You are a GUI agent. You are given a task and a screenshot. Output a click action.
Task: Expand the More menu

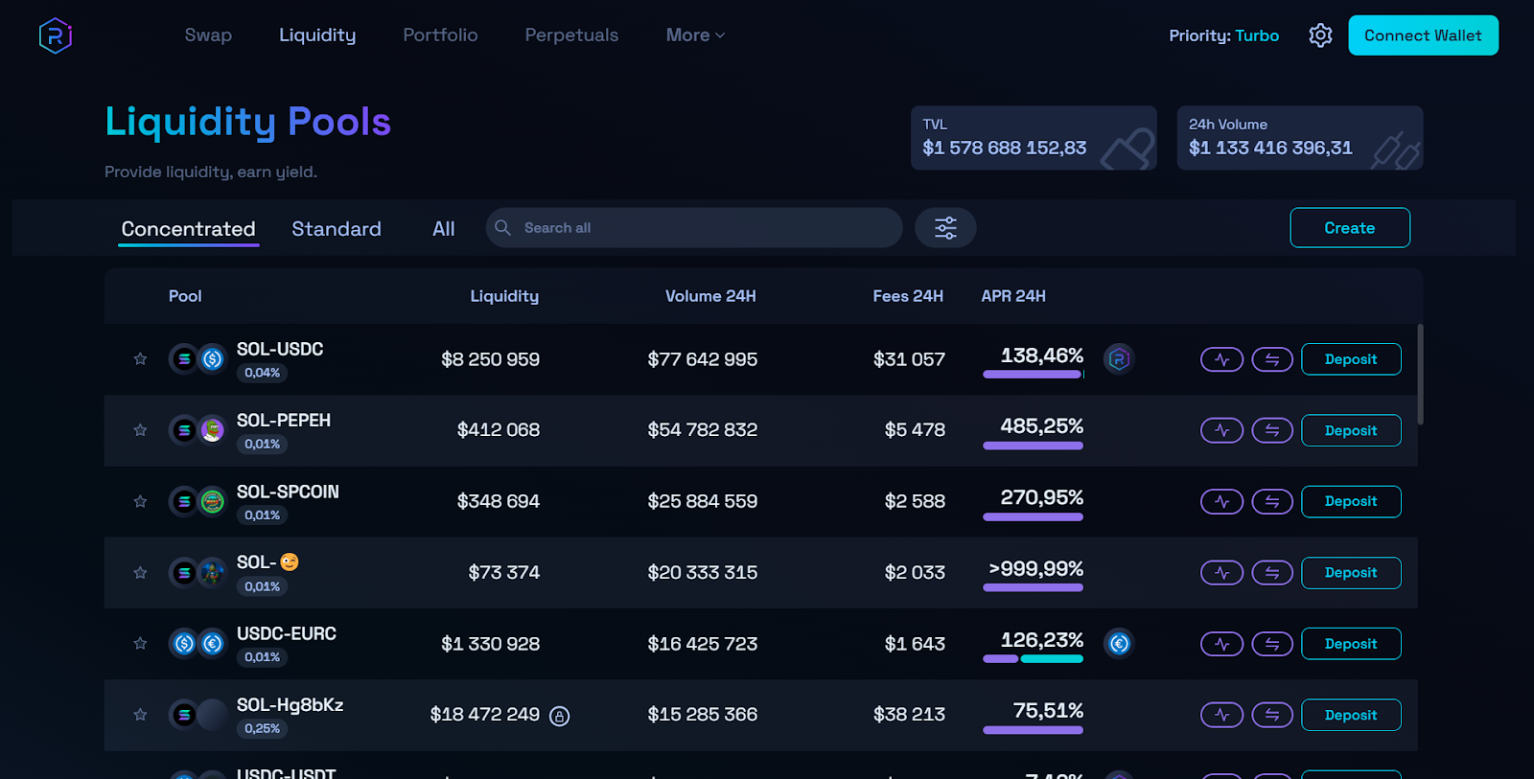click(695, 35)
